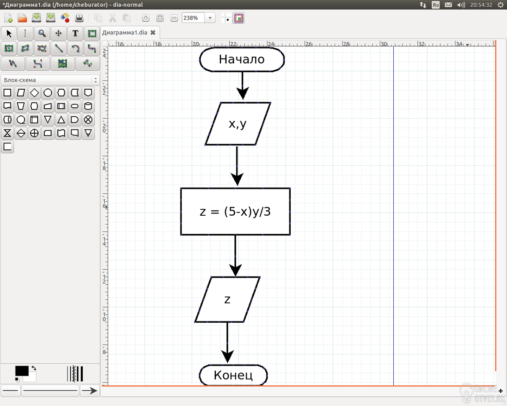Pick the magnetic disk cylinder shape
This screenshot has height=406, width=507.
88,106
